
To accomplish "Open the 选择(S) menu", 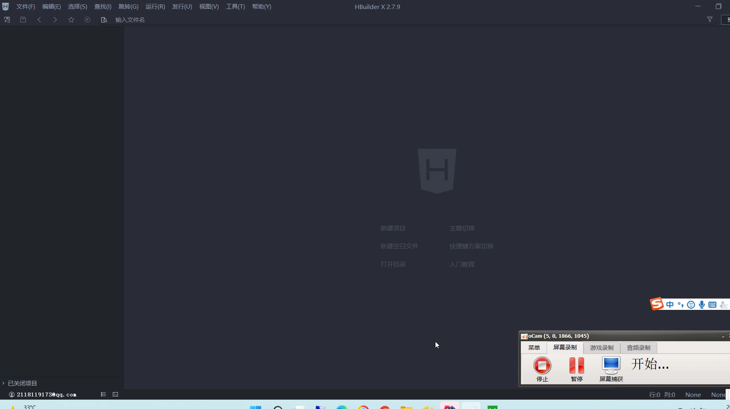I will pyautogui.click(x=78, y=7).
